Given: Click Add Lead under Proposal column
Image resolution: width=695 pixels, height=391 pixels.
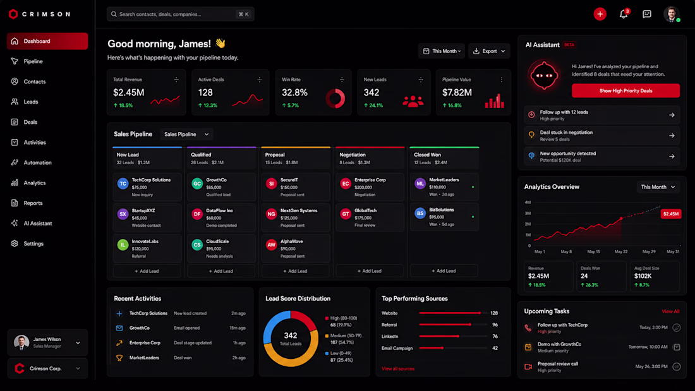Looking at the screenshot, I should click(295, 271).
